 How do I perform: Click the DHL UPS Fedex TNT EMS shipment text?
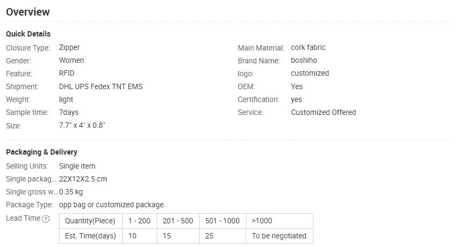[x=100, y=87]
